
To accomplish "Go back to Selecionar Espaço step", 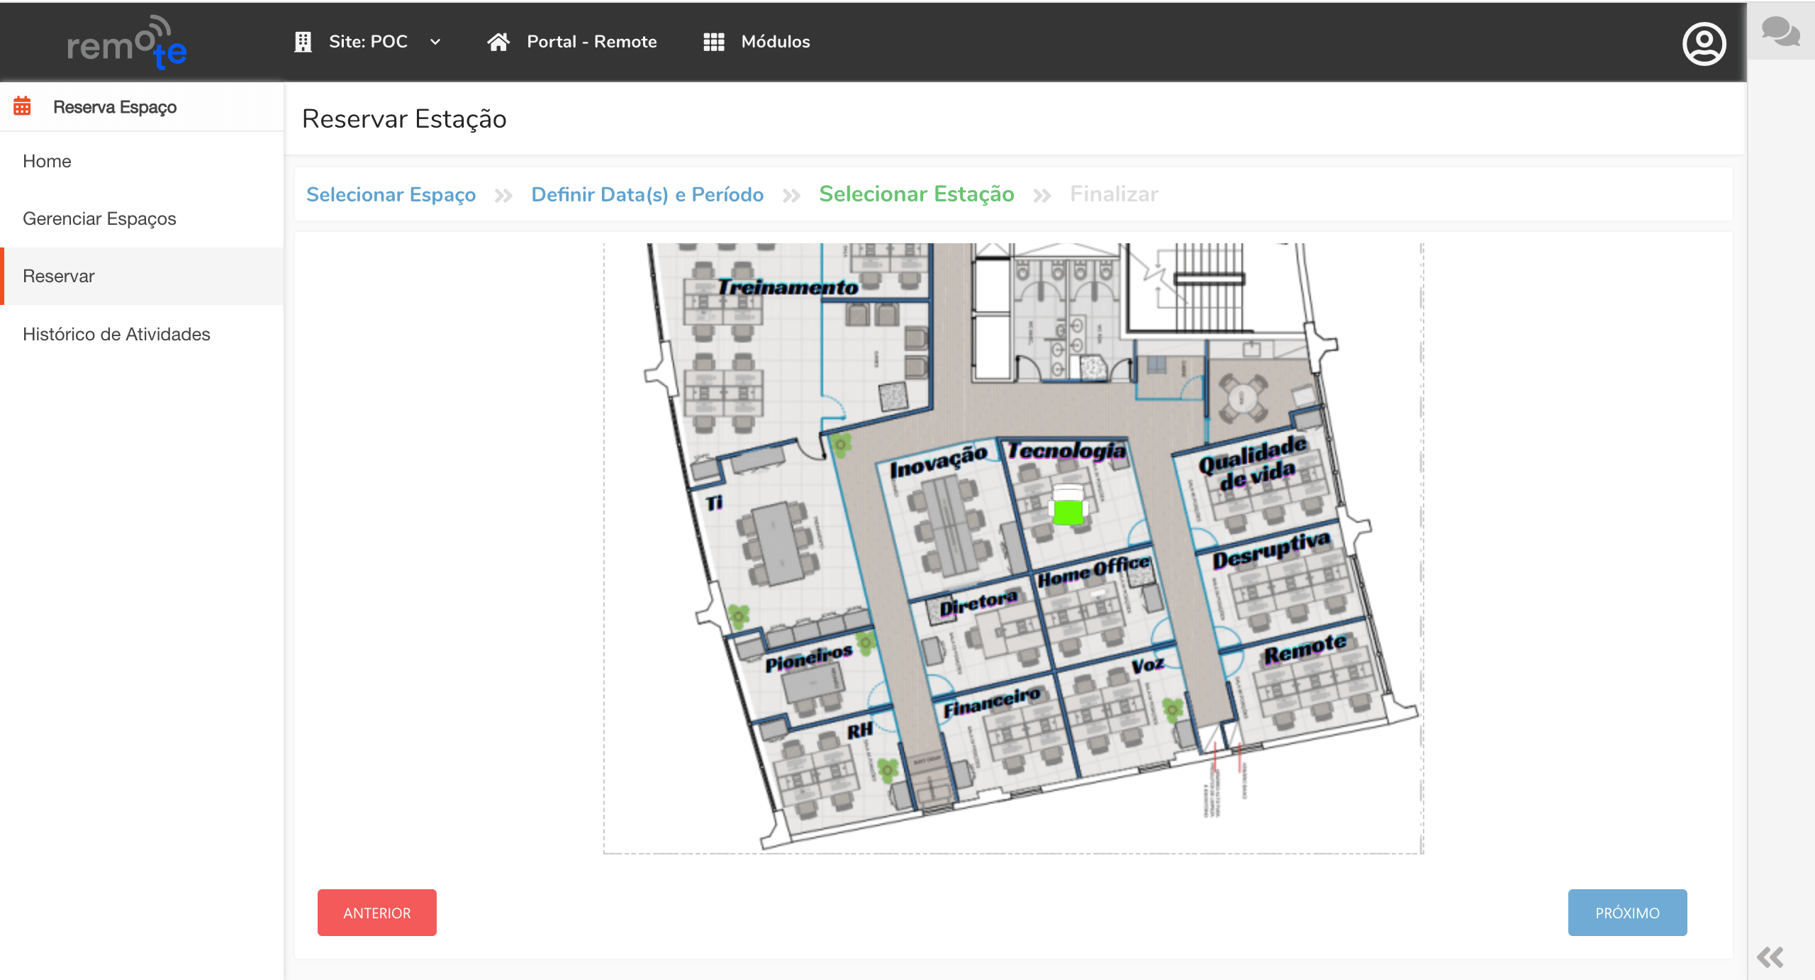I will point(391,194).
